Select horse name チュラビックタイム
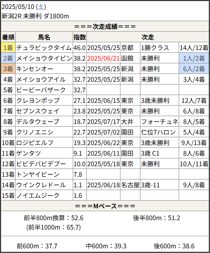This screenshot has width=210, height=253. coord(44,48)
